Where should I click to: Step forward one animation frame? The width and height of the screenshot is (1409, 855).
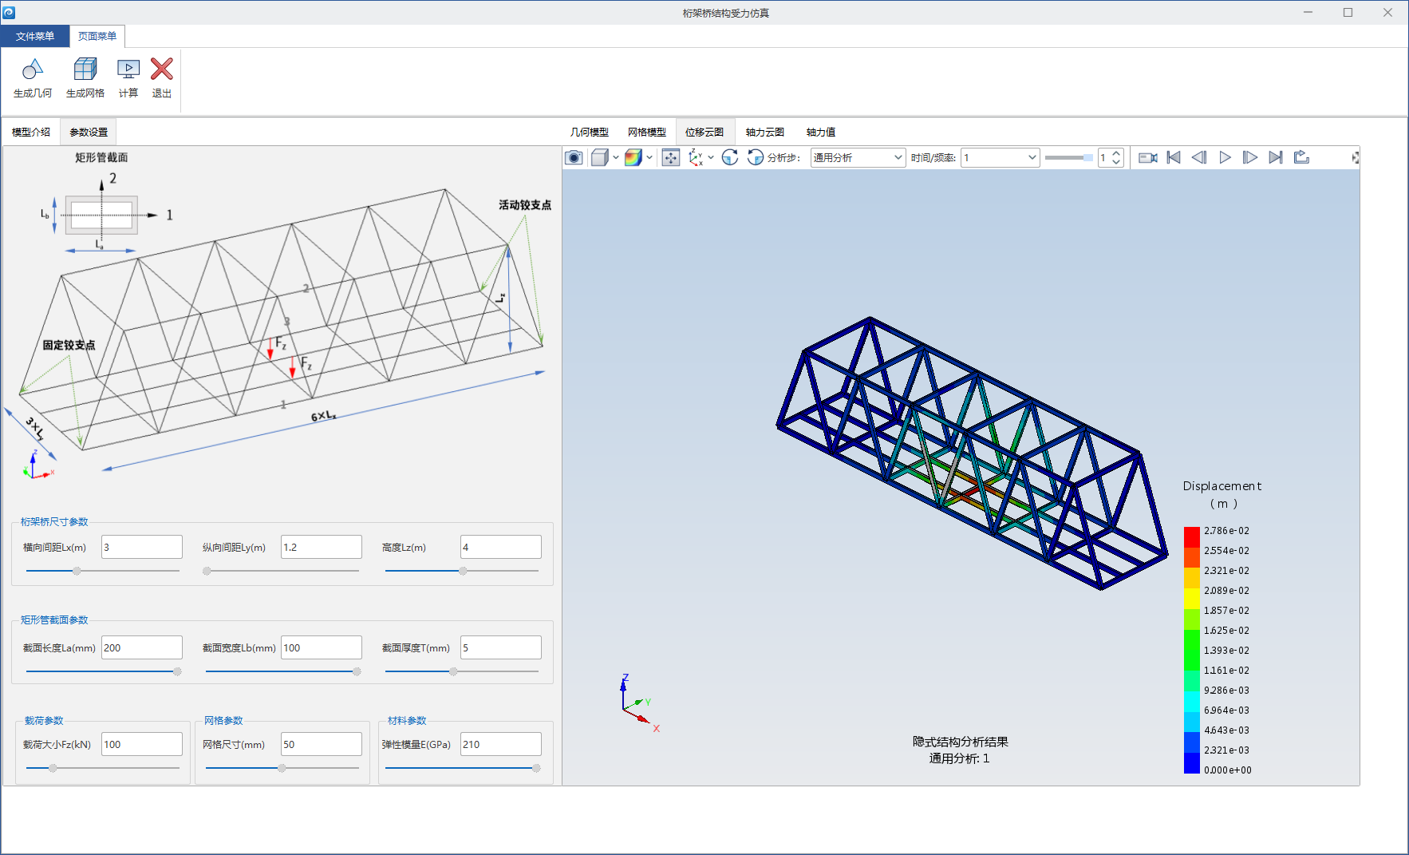[x=1250, y=157]
